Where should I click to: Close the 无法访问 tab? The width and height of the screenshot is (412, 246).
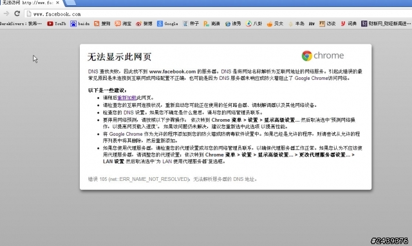(x=57, y=3)
